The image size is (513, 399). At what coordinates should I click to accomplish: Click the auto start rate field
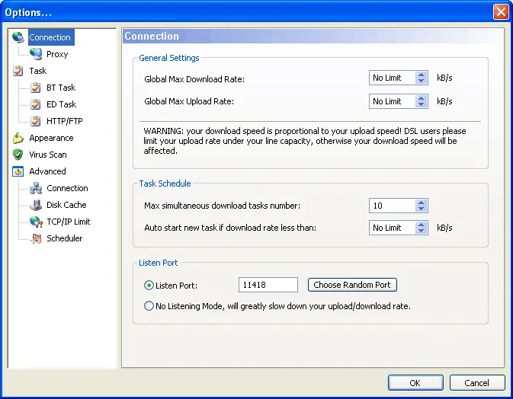coord(393,228)
